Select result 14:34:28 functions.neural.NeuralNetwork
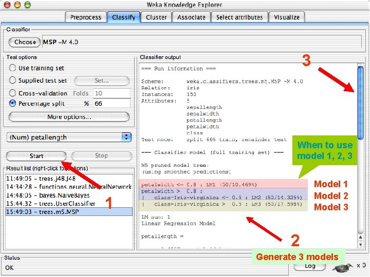 click(x=69, y=187)
